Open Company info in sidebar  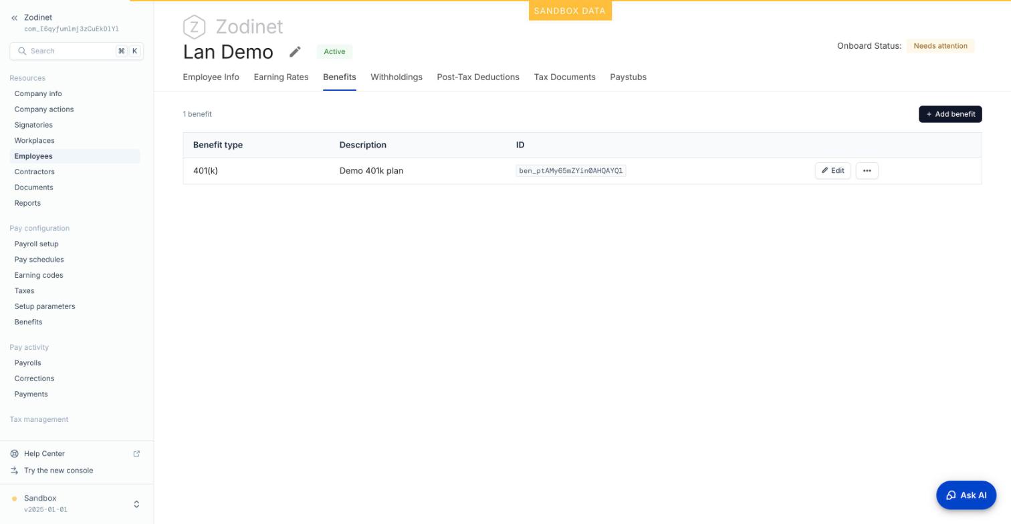coord(38,94)
